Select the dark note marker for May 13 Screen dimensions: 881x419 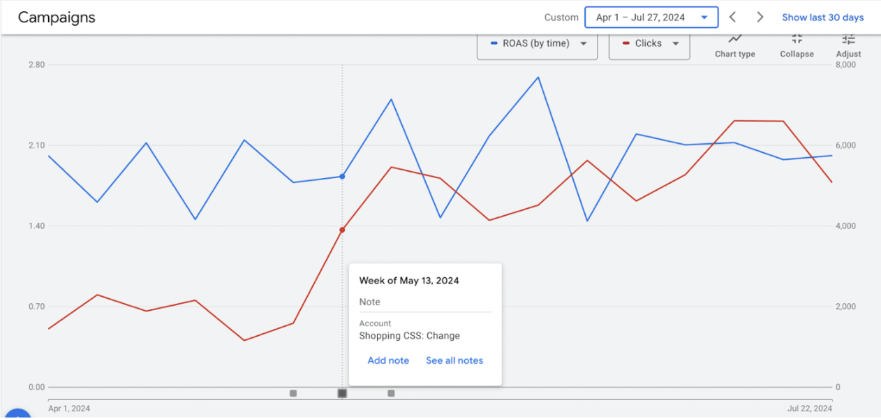point(342,393)
